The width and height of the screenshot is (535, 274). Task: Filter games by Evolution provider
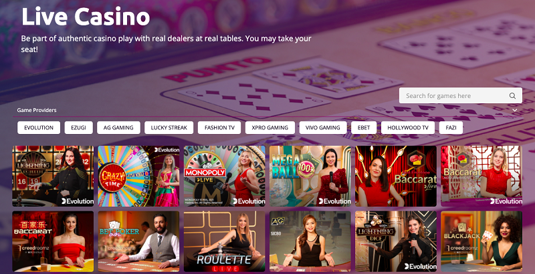coord(39,128)
